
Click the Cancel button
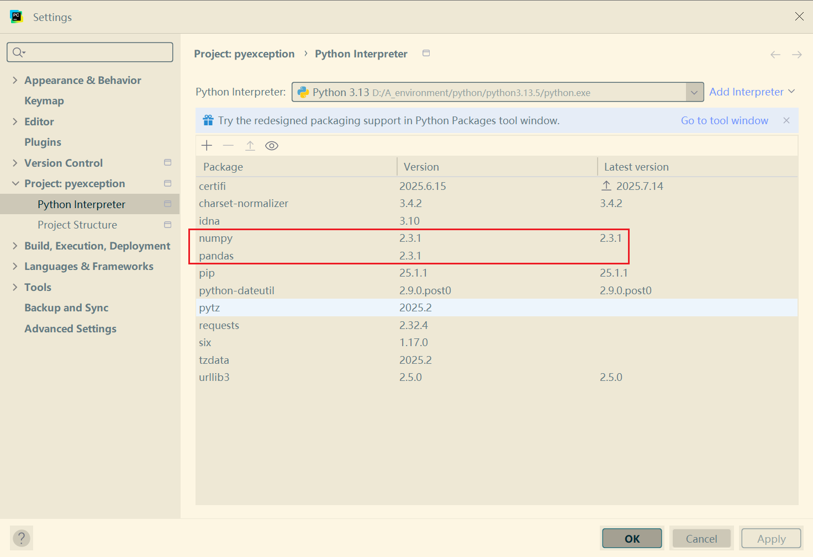click(x=701, y=538)
